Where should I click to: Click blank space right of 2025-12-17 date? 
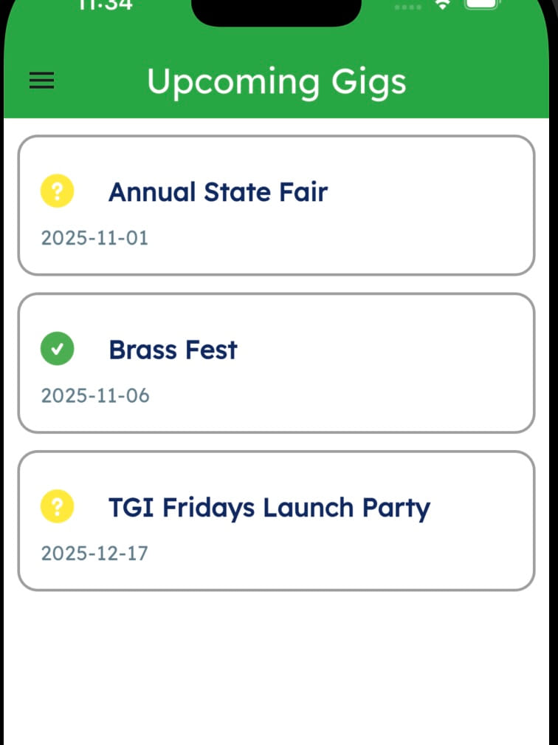tap(332, 553)
